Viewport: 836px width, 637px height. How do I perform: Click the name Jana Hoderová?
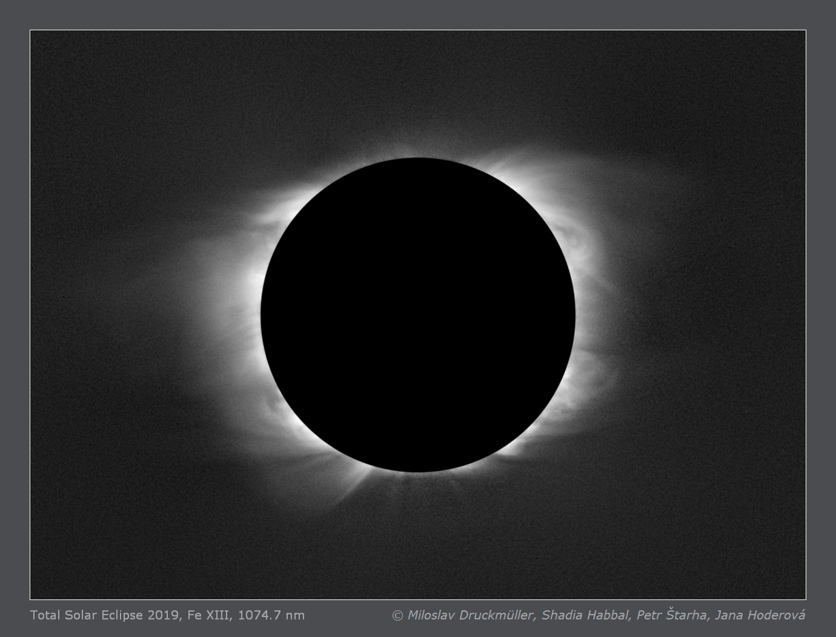760,615
